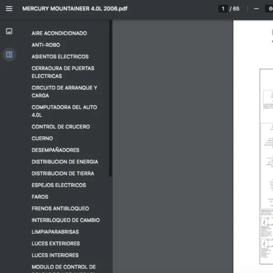Jump to FRENOS ANTIBLOQUEO diagrams
This screenshot has height=273, width=273.
(x=60, y=209)
